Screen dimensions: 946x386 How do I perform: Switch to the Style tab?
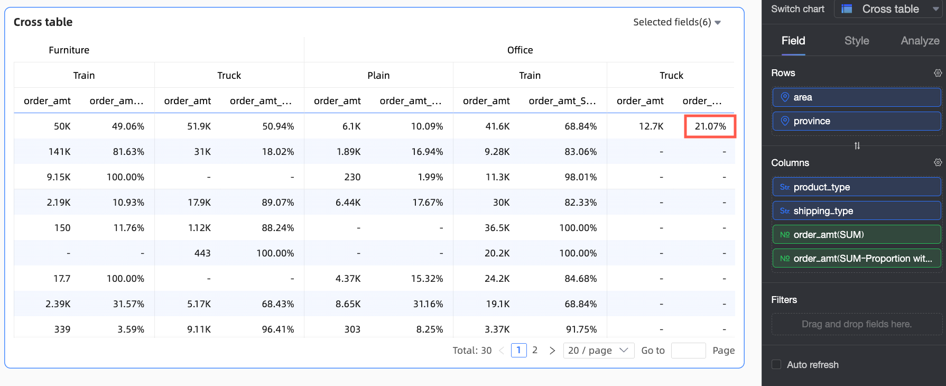(856, 41)
